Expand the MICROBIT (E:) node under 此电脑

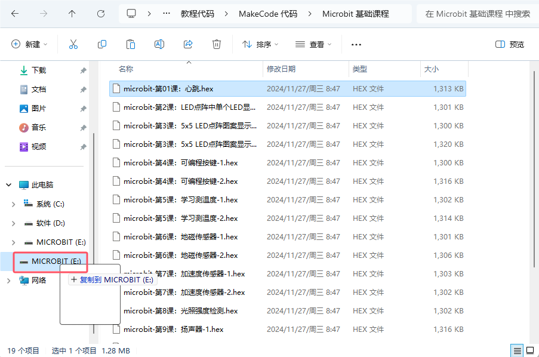click(x=13, y=242)
